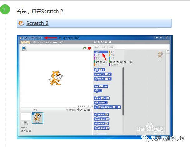
Task: Select the purple 声音 (Sound) block category
Action: click(97, 58)
